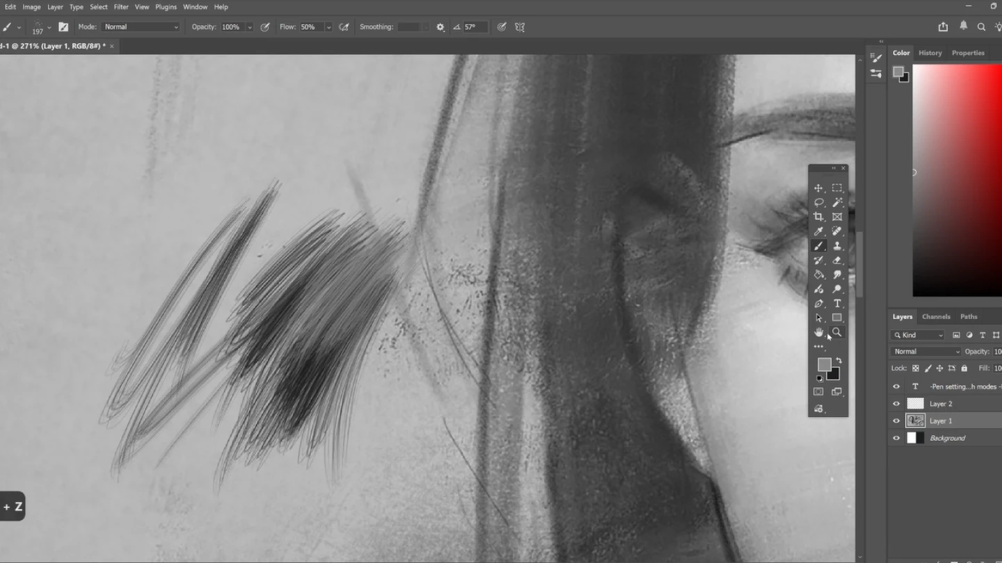The width and height of the screenshot is (1002, 563).
Task: Open the History panel tab
Action: pos(930,52)
